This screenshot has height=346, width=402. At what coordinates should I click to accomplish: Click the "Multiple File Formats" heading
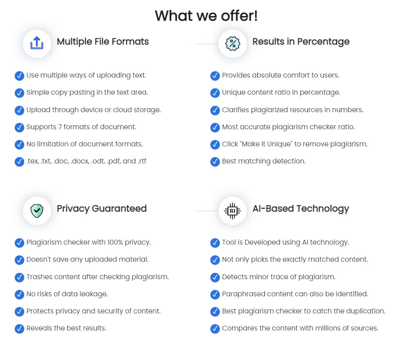point(103,42)
